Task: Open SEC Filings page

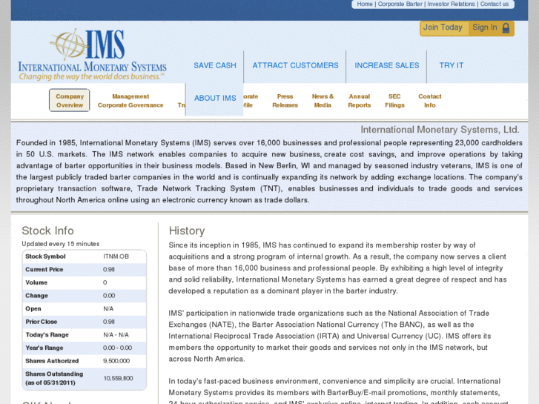Action: pyautogui.click(x=394, y=101)
